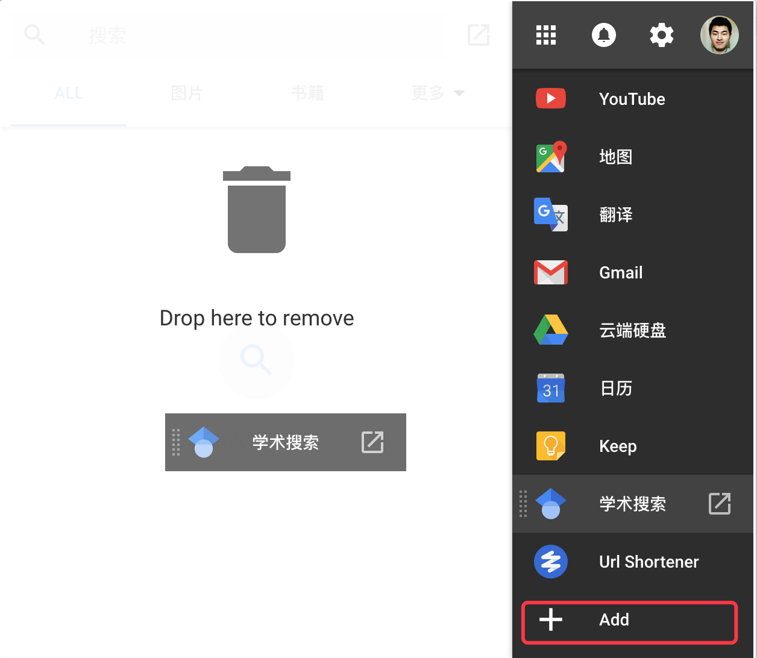
Task: Click 学术搜索 text on dragged item
Action: 286,442
